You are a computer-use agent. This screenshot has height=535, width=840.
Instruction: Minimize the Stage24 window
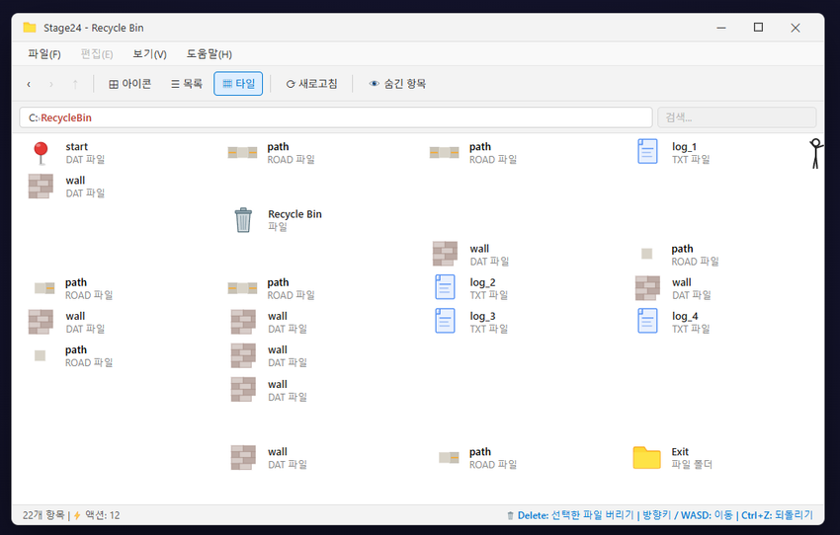click(x=721, y=28)
